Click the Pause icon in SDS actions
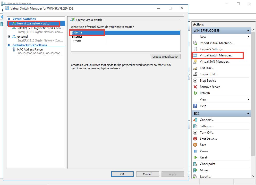 195,151
